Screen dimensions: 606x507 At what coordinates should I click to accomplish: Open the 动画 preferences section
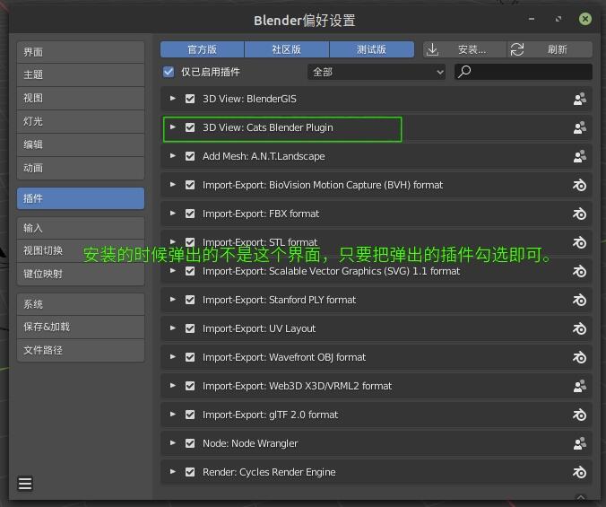click(81, 168)
